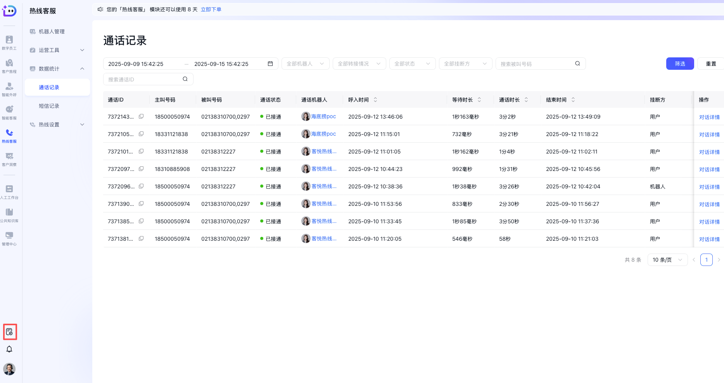Toggle sort by 呼入时间

point(375,99)
